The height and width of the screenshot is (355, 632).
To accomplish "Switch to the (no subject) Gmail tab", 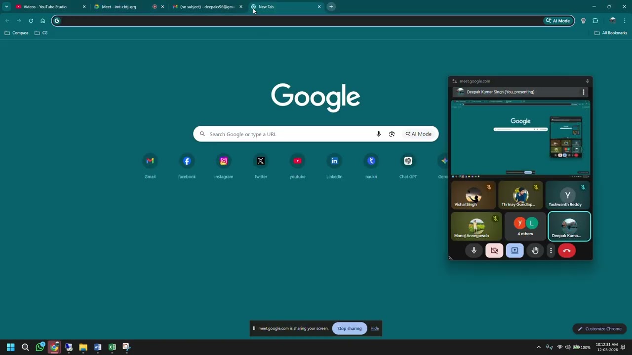I will click(207, 7).
